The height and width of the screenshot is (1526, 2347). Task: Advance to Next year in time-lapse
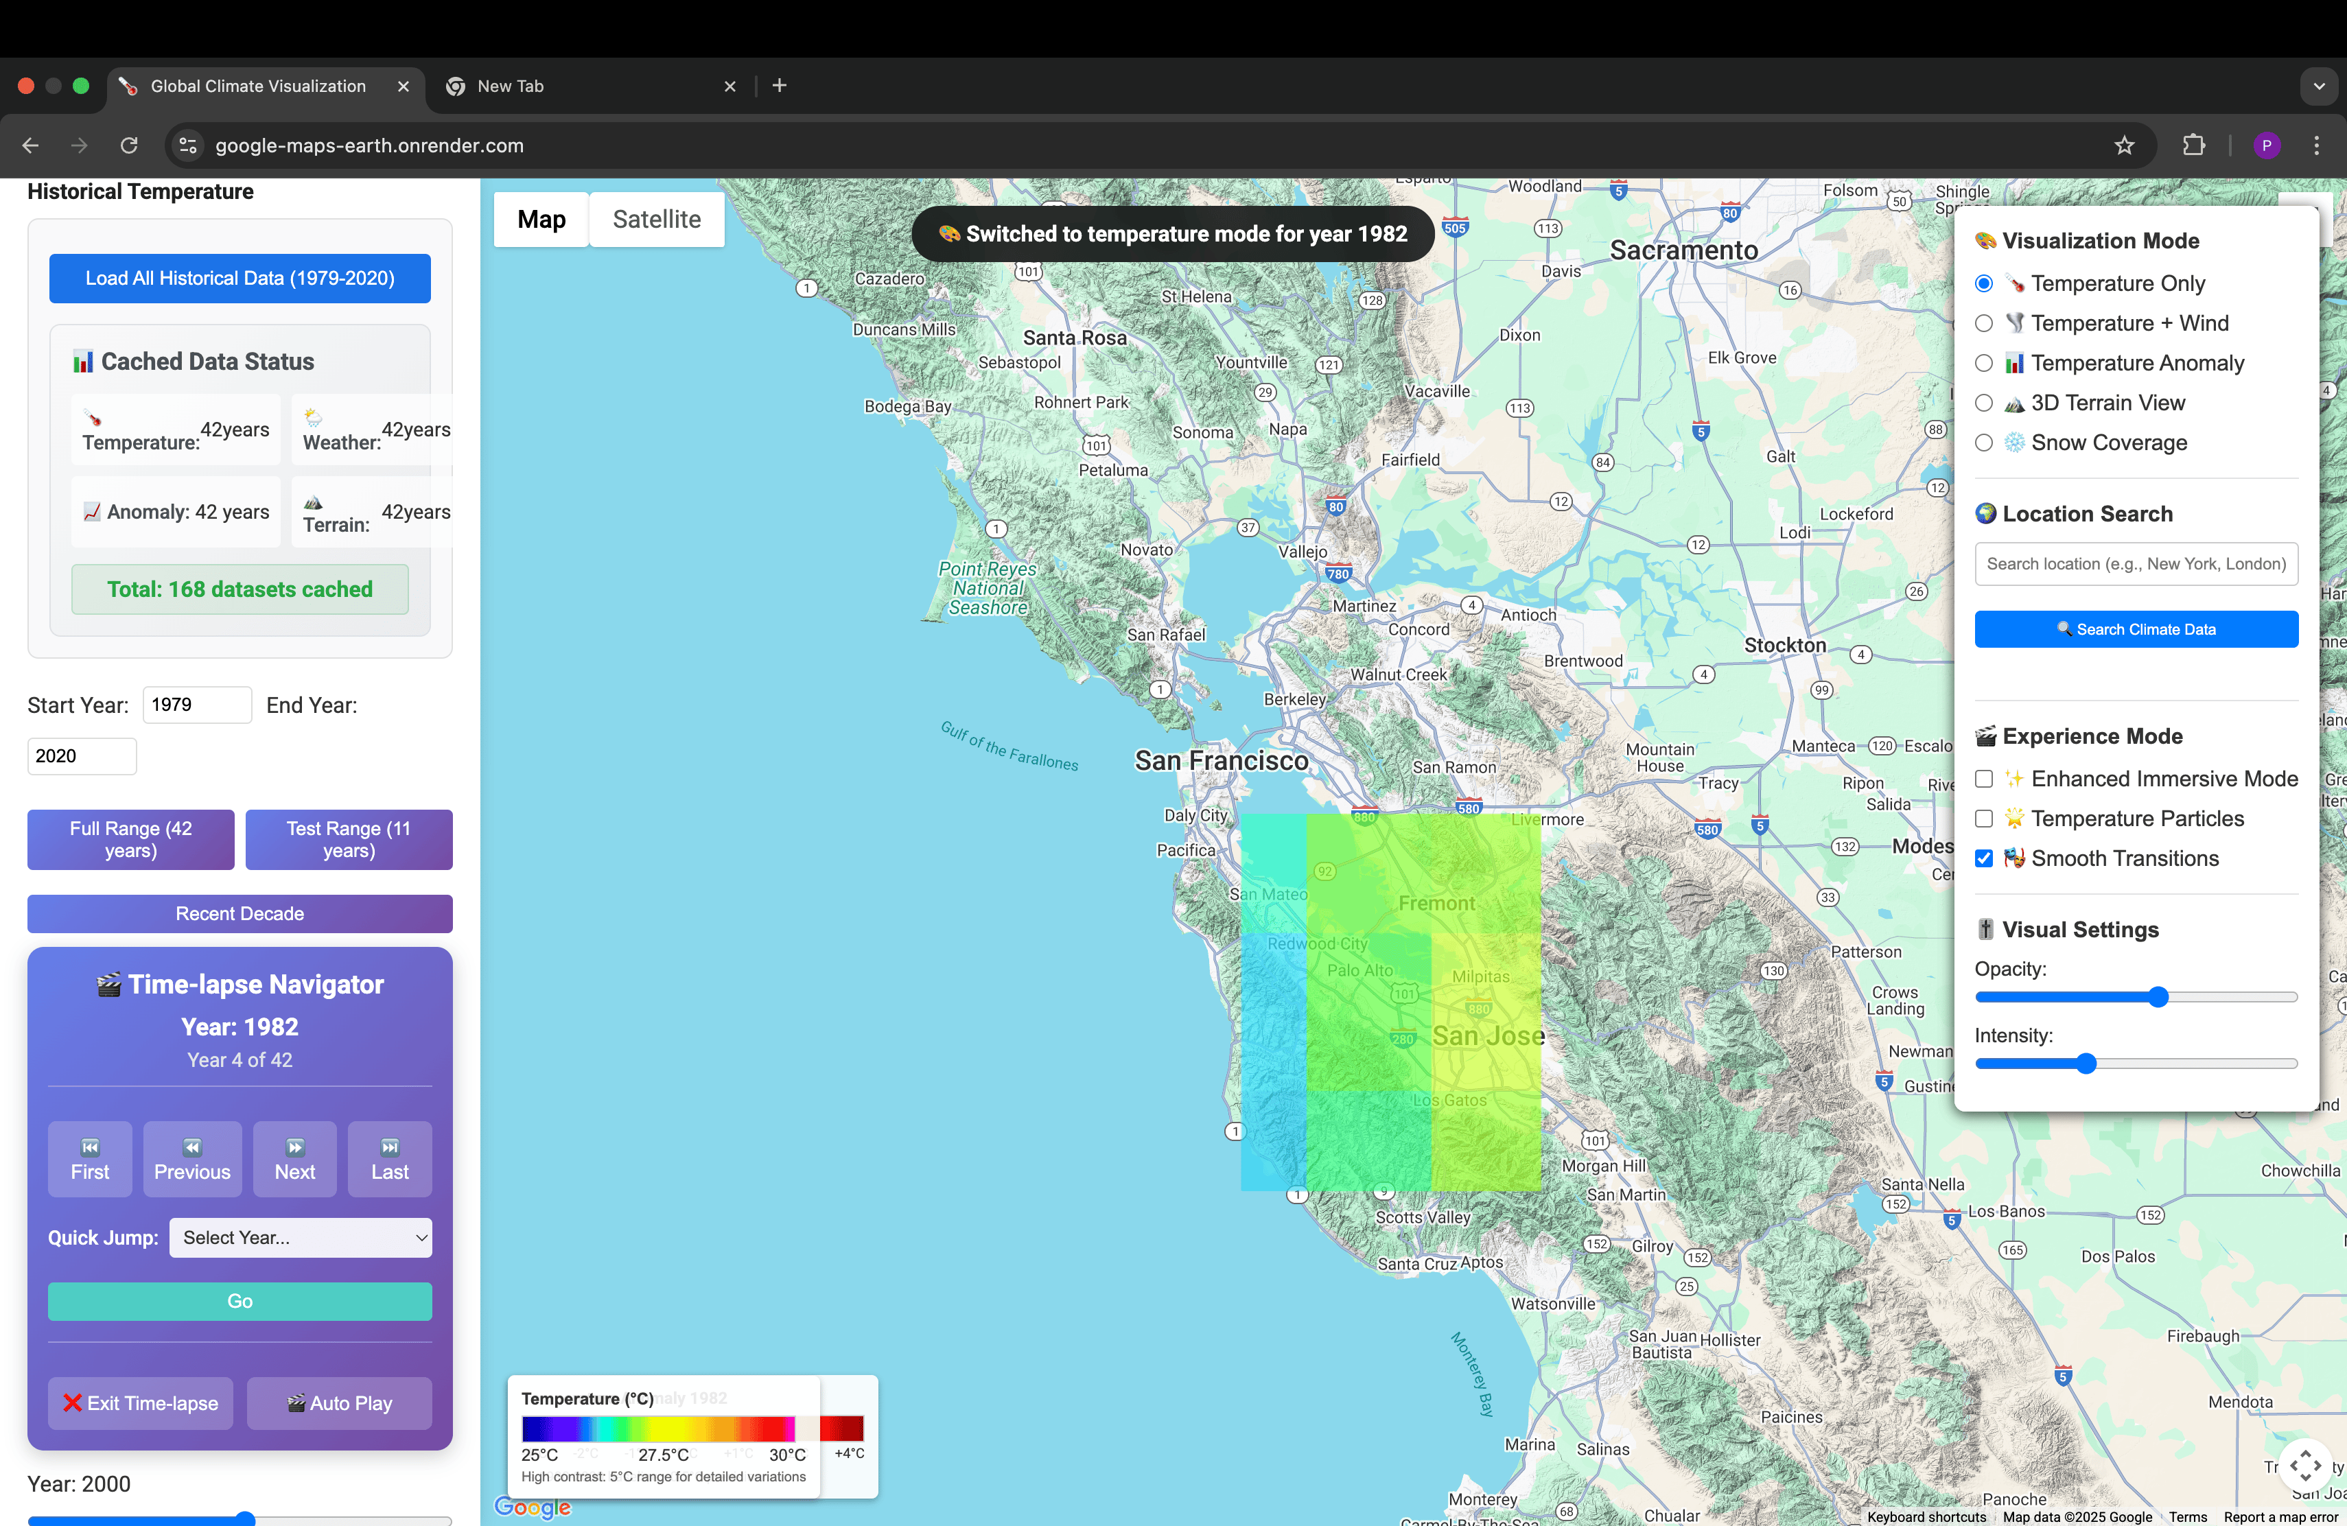click(295, 1160)
